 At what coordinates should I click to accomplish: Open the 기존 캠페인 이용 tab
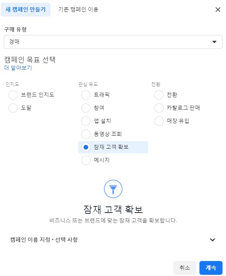click(x=78, y=10)
